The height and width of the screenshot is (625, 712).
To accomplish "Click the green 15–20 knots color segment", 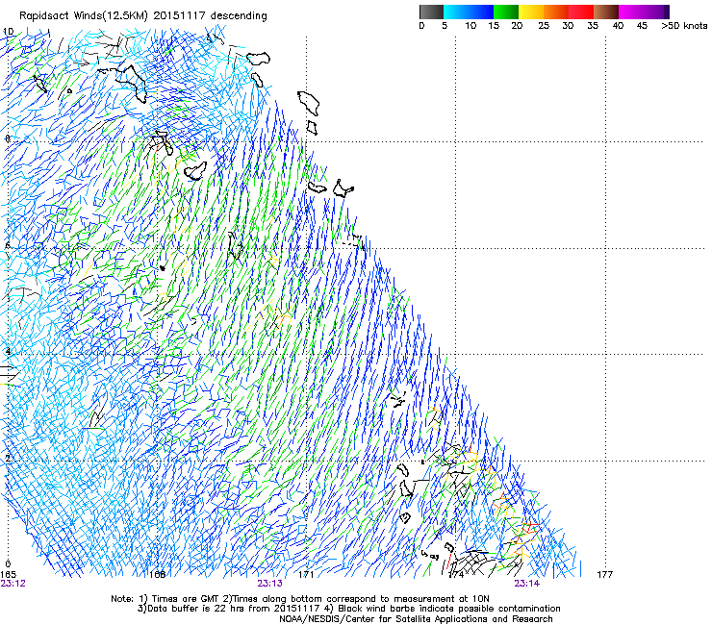I will (x=506, y=12).
